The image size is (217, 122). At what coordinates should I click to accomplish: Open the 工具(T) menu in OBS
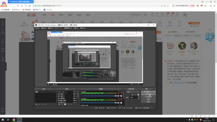(76, 28)
